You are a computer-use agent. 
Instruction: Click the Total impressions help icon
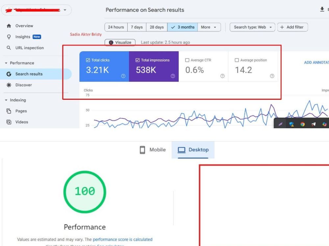click(173, 76)
